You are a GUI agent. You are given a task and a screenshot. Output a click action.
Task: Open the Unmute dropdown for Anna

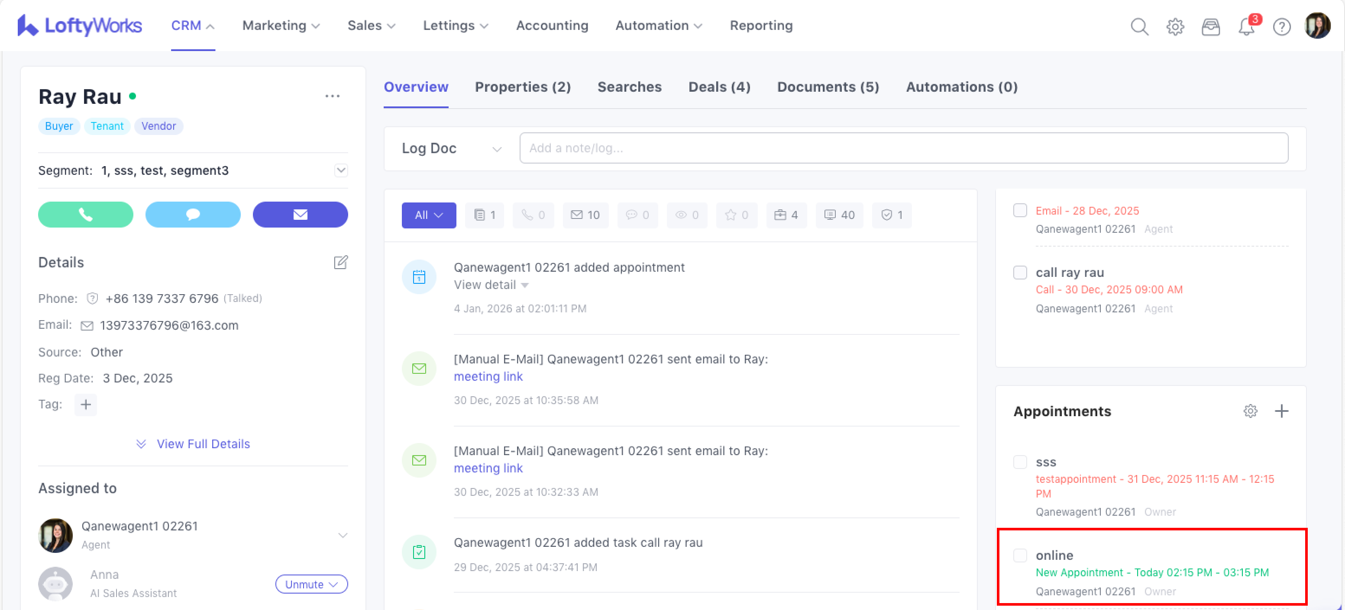(x=311, y=584)
